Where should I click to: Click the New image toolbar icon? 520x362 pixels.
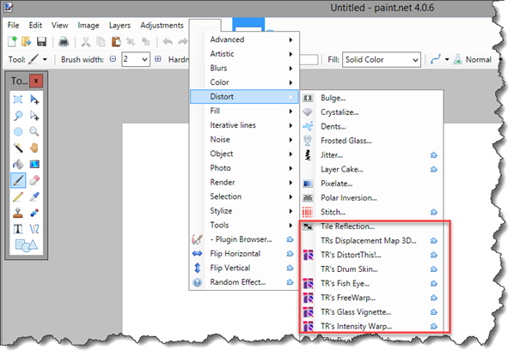[12, 42]
